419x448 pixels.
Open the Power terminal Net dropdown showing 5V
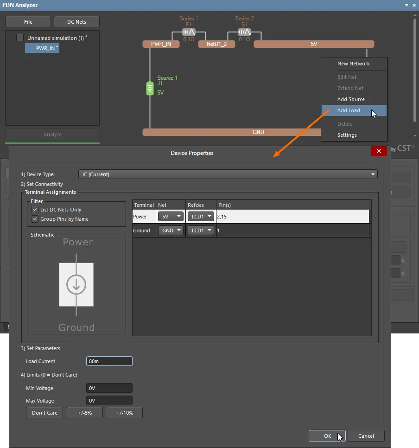pyautogui.click(x=171, y=217)
